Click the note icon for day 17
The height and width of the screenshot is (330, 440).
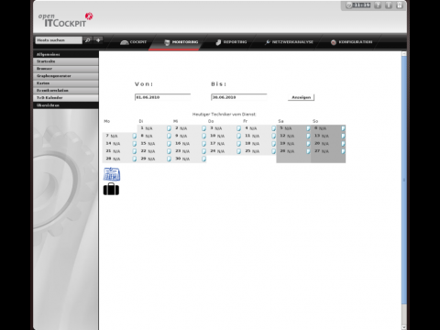[238, 144]
